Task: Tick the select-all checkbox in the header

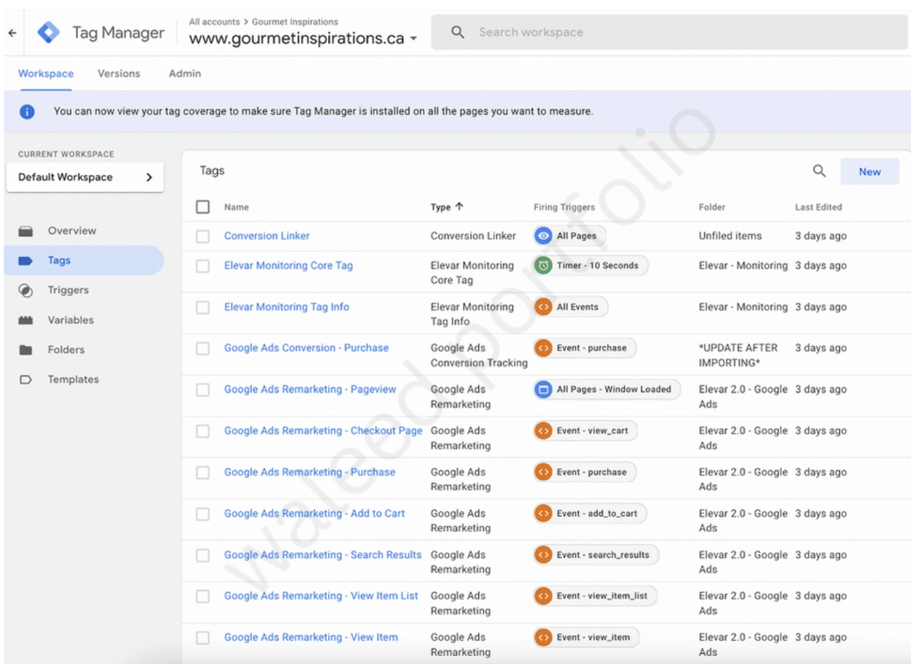Action: coord(203,207)
